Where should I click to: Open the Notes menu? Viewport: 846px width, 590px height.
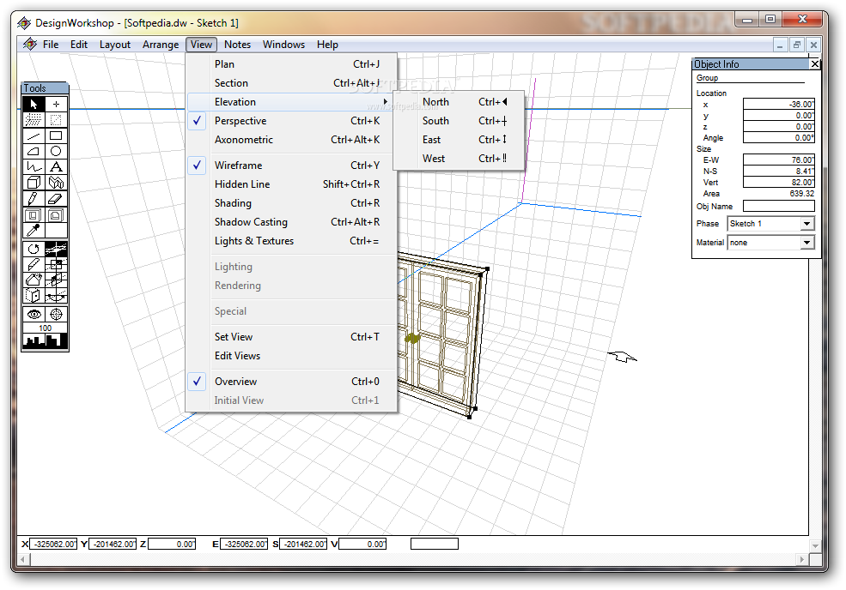tap(237, 45)
